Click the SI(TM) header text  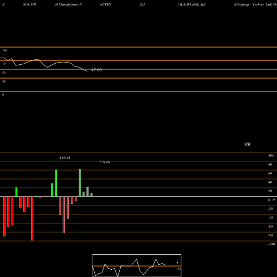coord(105,4)
